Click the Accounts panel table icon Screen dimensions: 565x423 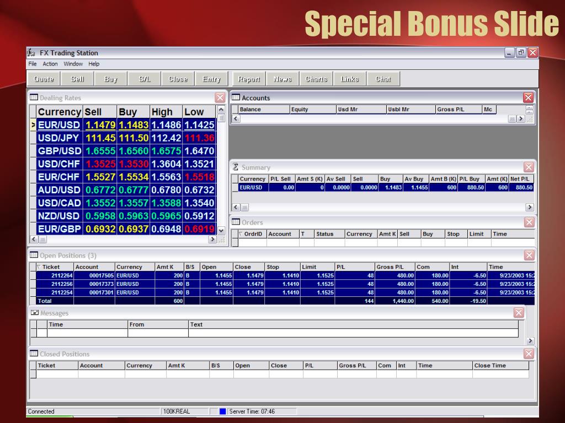tap(236, 97)
